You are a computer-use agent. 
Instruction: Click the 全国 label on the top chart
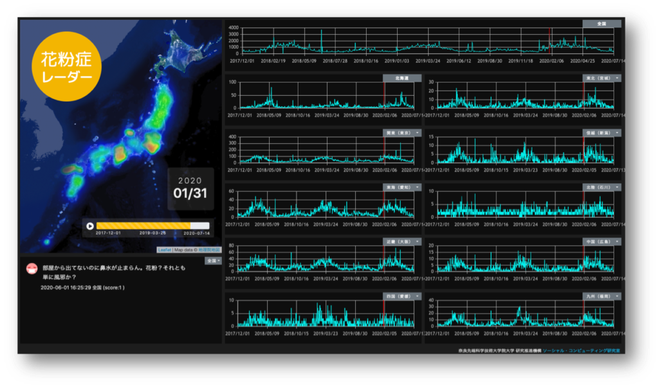602,24
